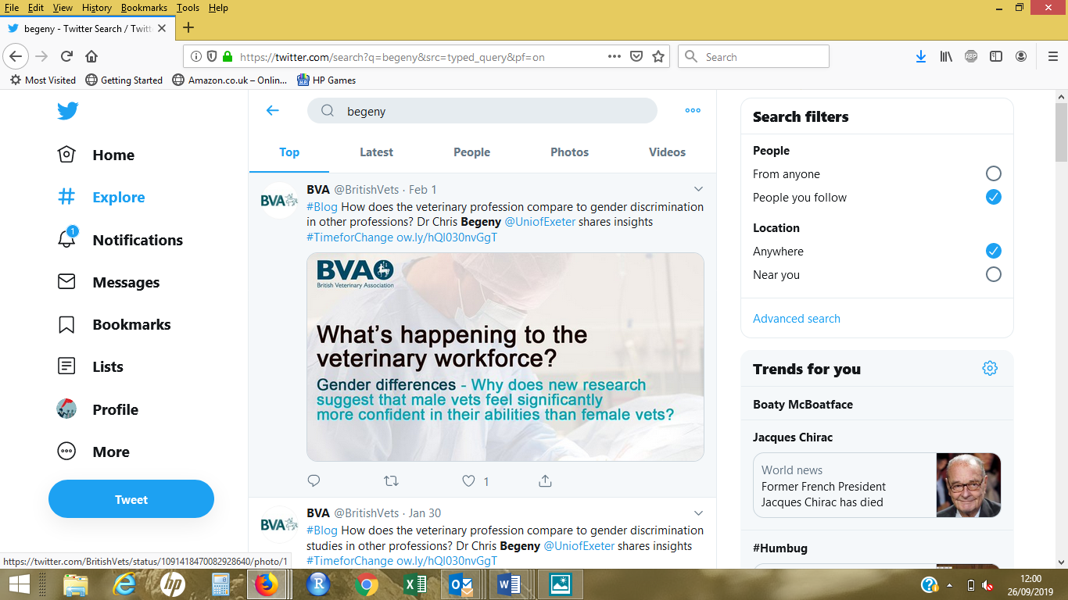Viewport: 1068px width, 600px height.
Task: Select the People you follow option
Action: [x=993, y=197]
